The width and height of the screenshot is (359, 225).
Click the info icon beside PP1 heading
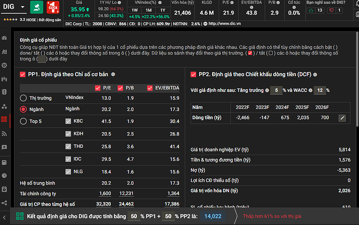(113, 75)
